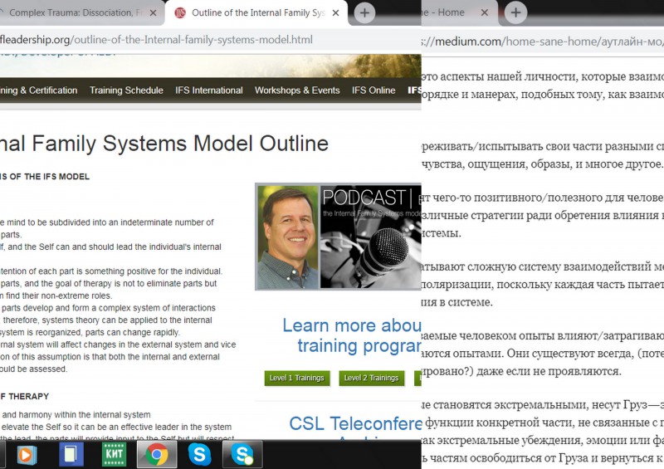Image resolution: width=664 pixels, height=469 pixels.
Task: Open a new tab in the right browser window
Action: click(x=515, y=12)
